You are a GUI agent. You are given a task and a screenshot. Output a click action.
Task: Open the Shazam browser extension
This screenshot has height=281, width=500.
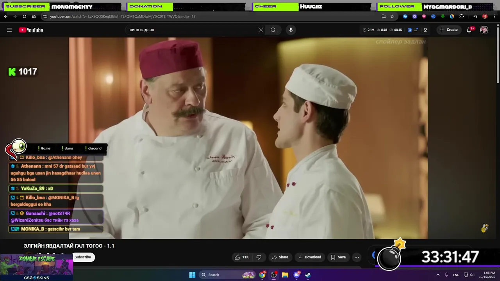405,16
